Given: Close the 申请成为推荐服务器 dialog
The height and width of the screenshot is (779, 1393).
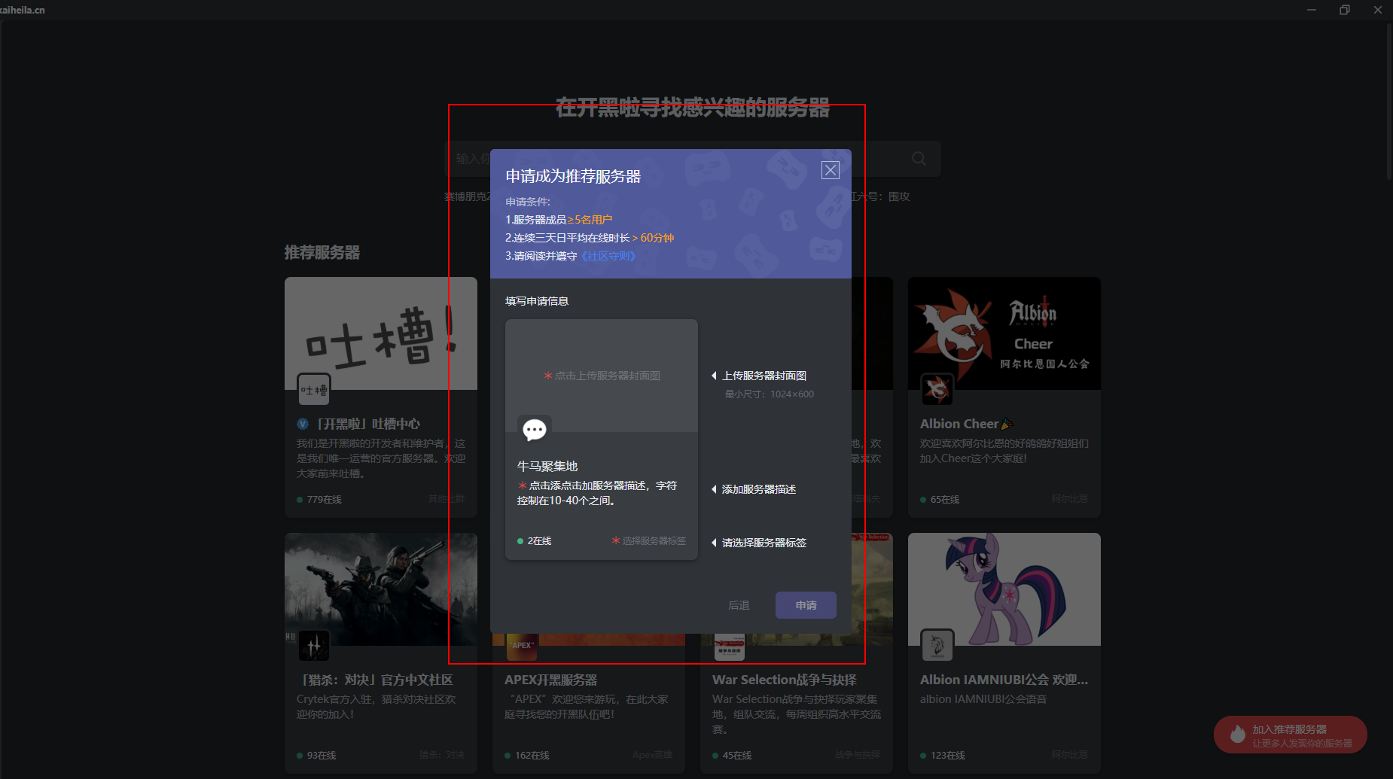Looking at the screenshot, I should click(x=830, y=170).
